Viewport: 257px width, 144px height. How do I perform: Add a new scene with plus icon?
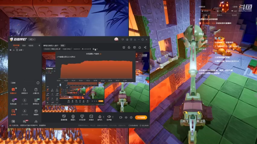(39, 45)
